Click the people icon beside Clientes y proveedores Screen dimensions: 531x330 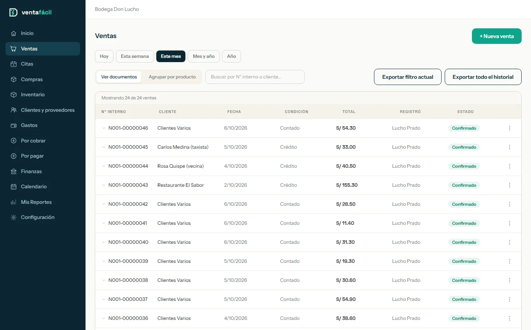14,110
